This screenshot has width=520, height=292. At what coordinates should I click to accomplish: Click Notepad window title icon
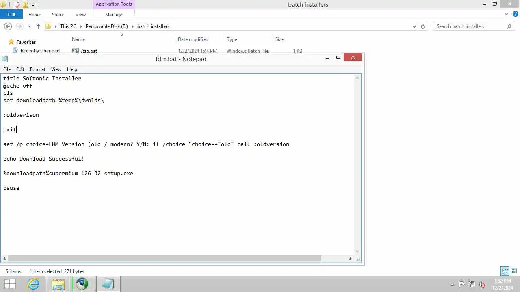click(x=5, y=59)
